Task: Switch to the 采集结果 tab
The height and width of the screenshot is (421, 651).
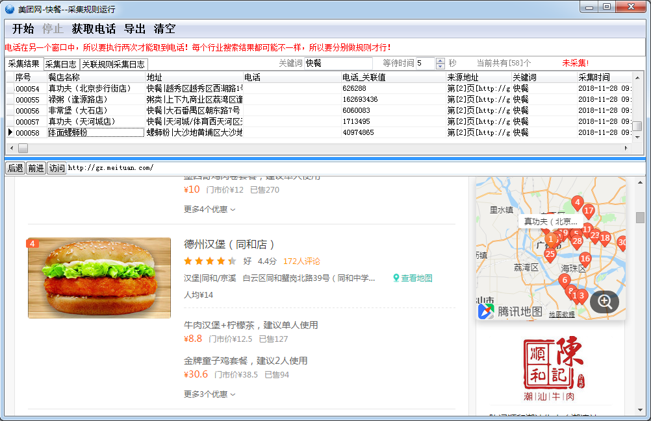Action: pyautogui.click(x=23, y=64)
